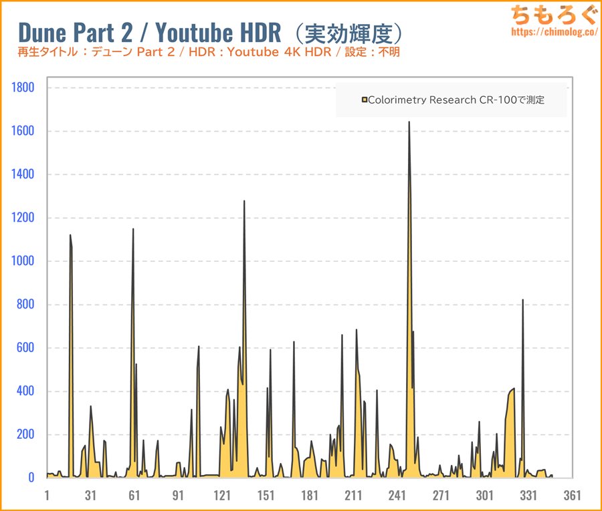
Task: Click the 1280-nit peak above x-axis 136
Action: (244, 201)
